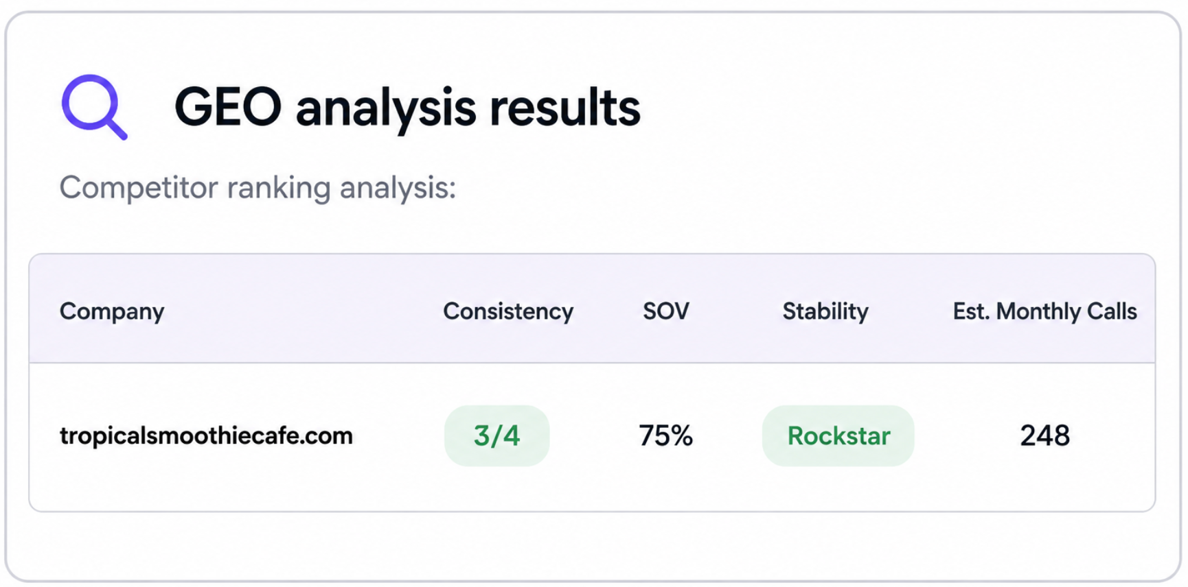The image size is (1188, 587).
Task: Sort by the SOV column header
Action: tap(665, 311)
